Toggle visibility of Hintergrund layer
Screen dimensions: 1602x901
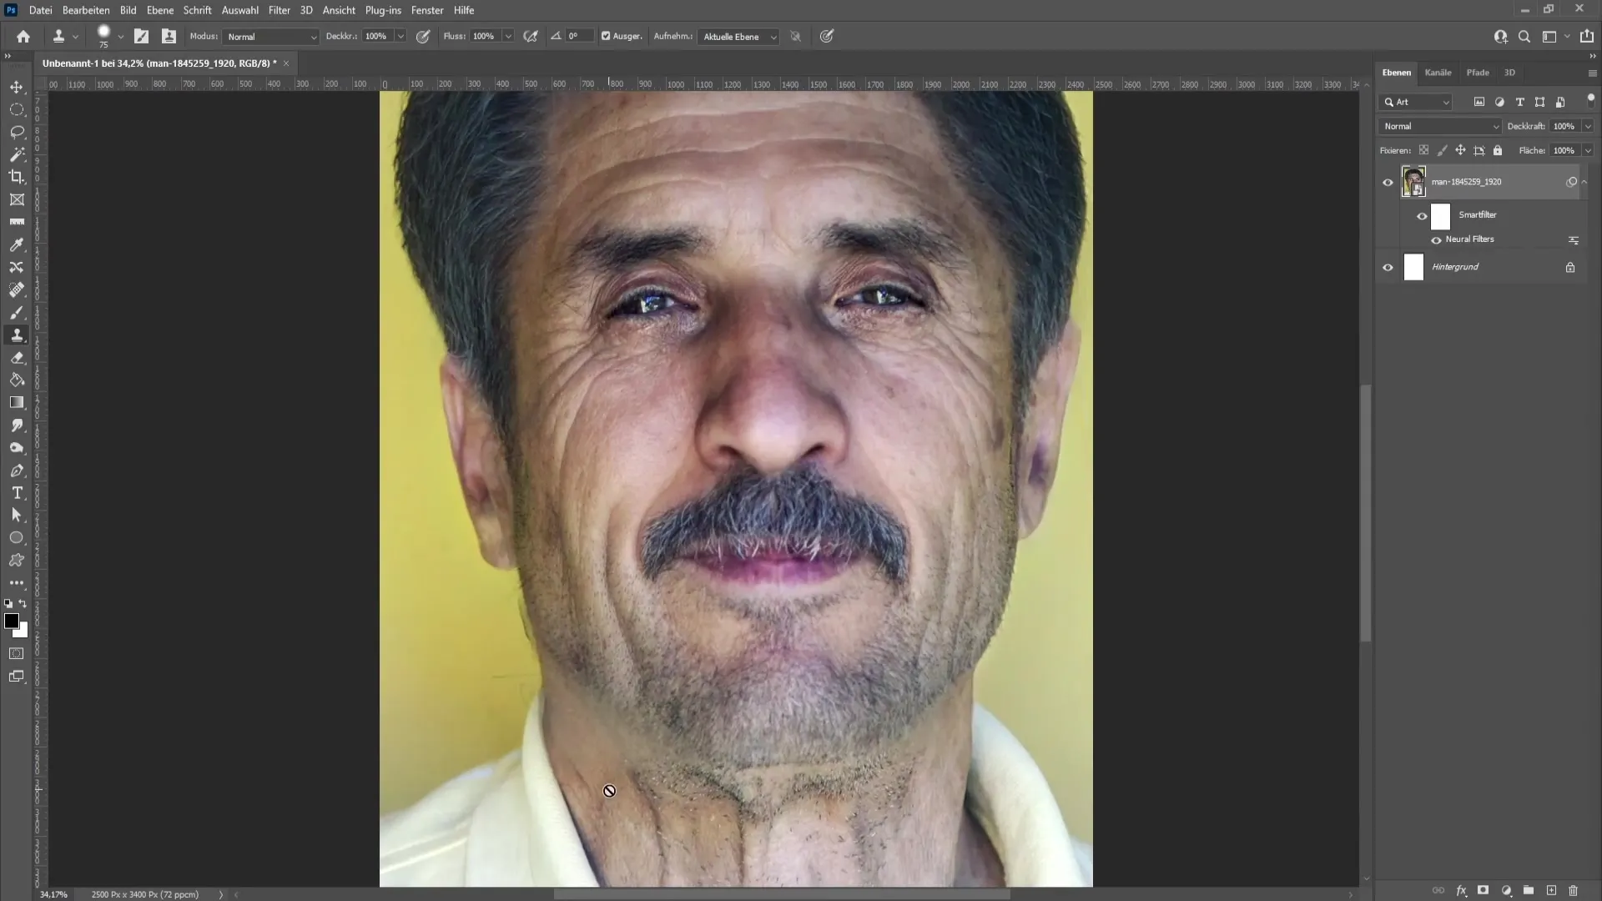(x=1388, y=265)
